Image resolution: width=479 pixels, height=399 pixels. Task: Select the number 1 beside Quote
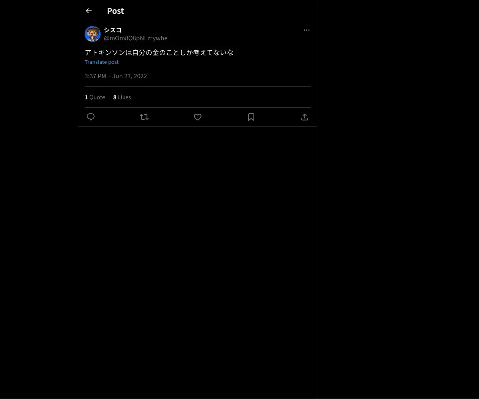click(86, 97)
